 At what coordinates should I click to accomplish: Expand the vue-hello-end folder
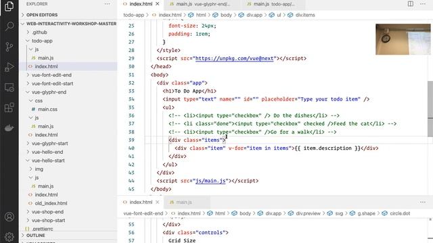pyautogui.click(x=47, y=152)
